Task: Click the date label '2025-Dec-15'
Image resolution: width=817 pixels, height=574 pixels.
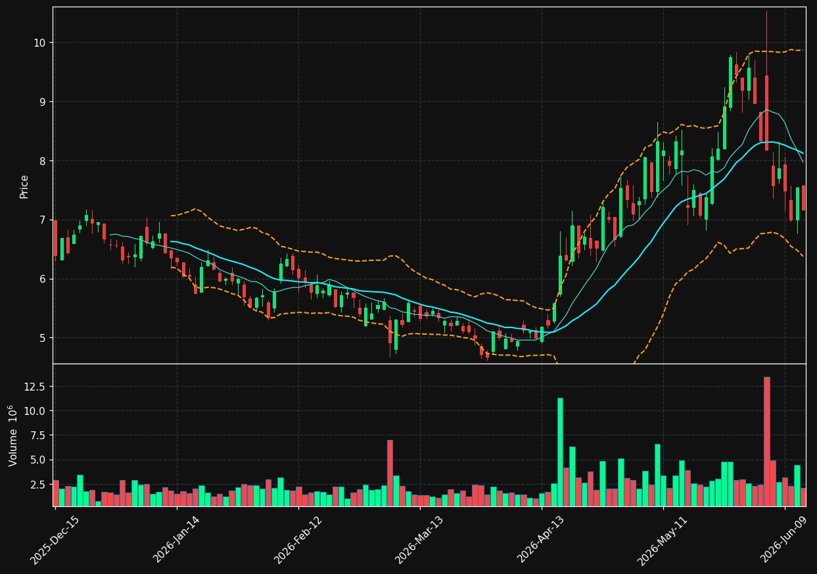Action: coord(55,540)
